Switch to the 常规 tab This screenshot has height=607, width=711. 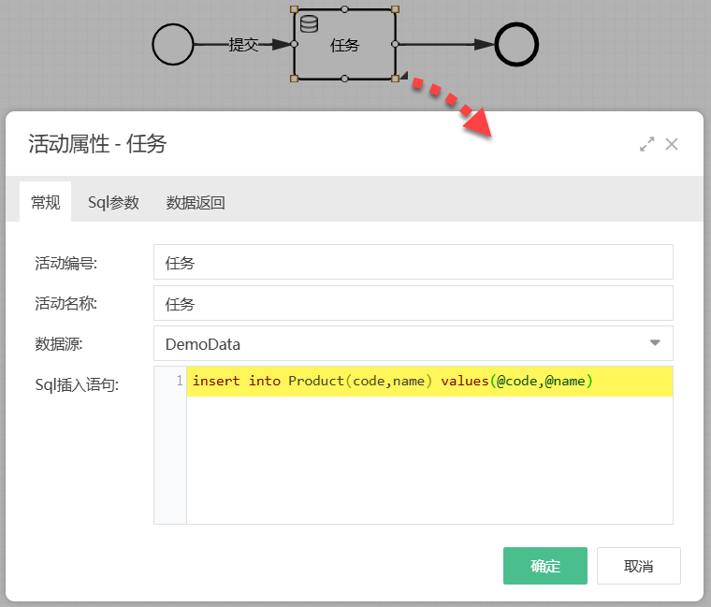click(46, 202)
